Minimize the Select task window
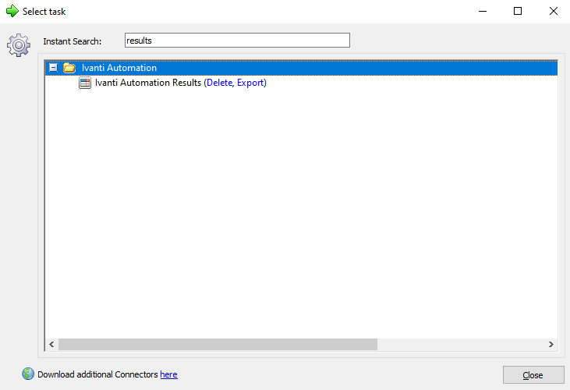This screenshot has width=570, height=390. (x=483, y=11)
